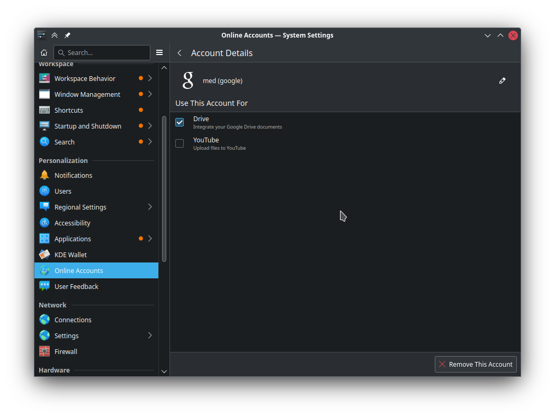This screenshot has height=417, width=555.
Task: Click the Firewall brick icon
Action: tap(44, 351)
